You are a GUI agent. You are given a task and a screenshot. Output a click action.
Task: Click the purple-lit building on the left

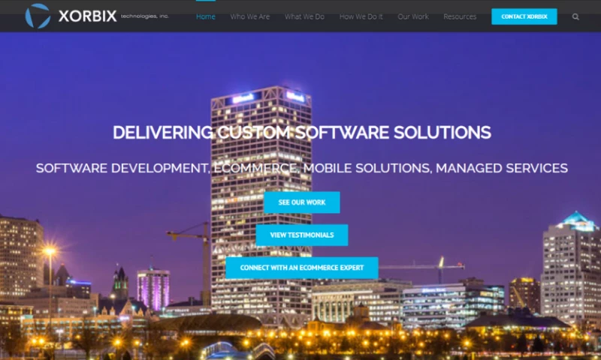tap(153, 289)
